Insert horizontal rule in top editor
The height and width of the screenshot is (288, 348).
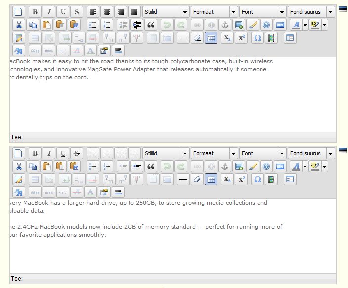(183, 38)
